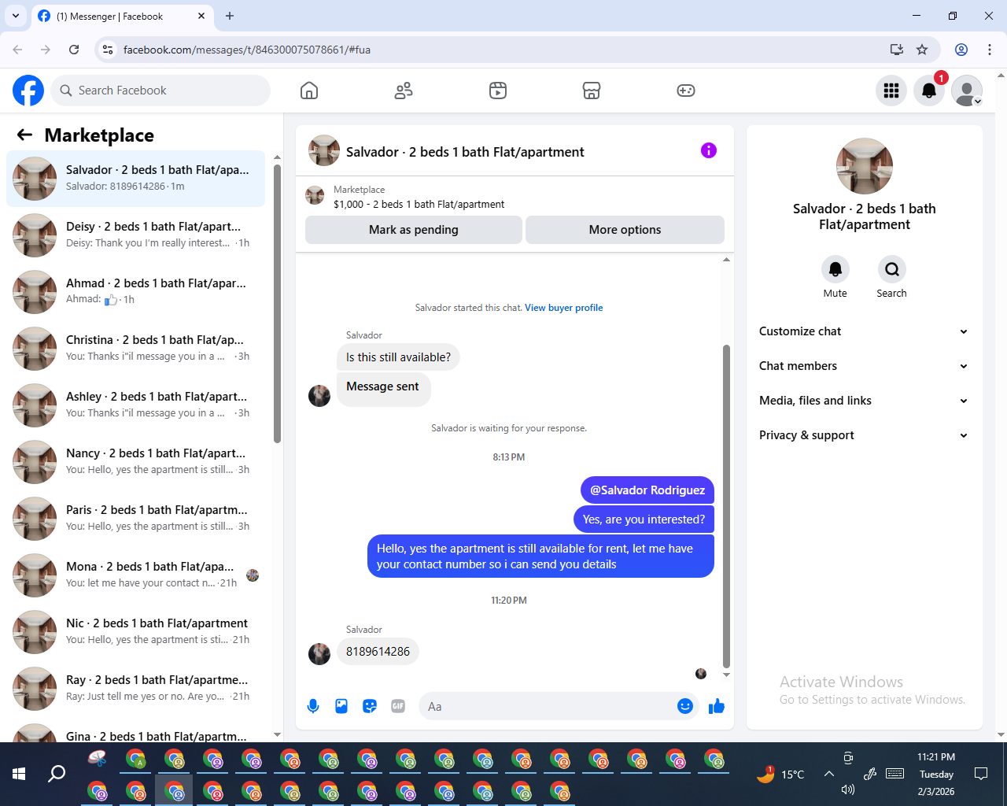Open the account profile picture menu
The height and width of the screenshot is (806, 1007).
pyautogui.click(x=967, y=91)
